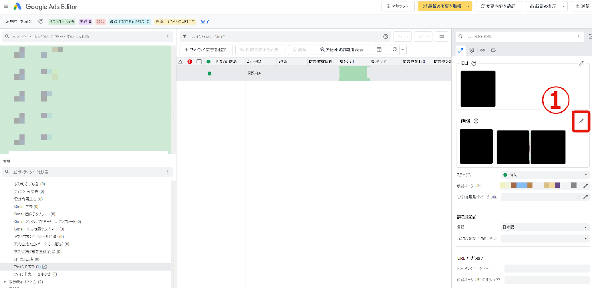This screenshot has height=288, width=592.
Task: Open the label tag tab icon
Action: pos(494,50)
